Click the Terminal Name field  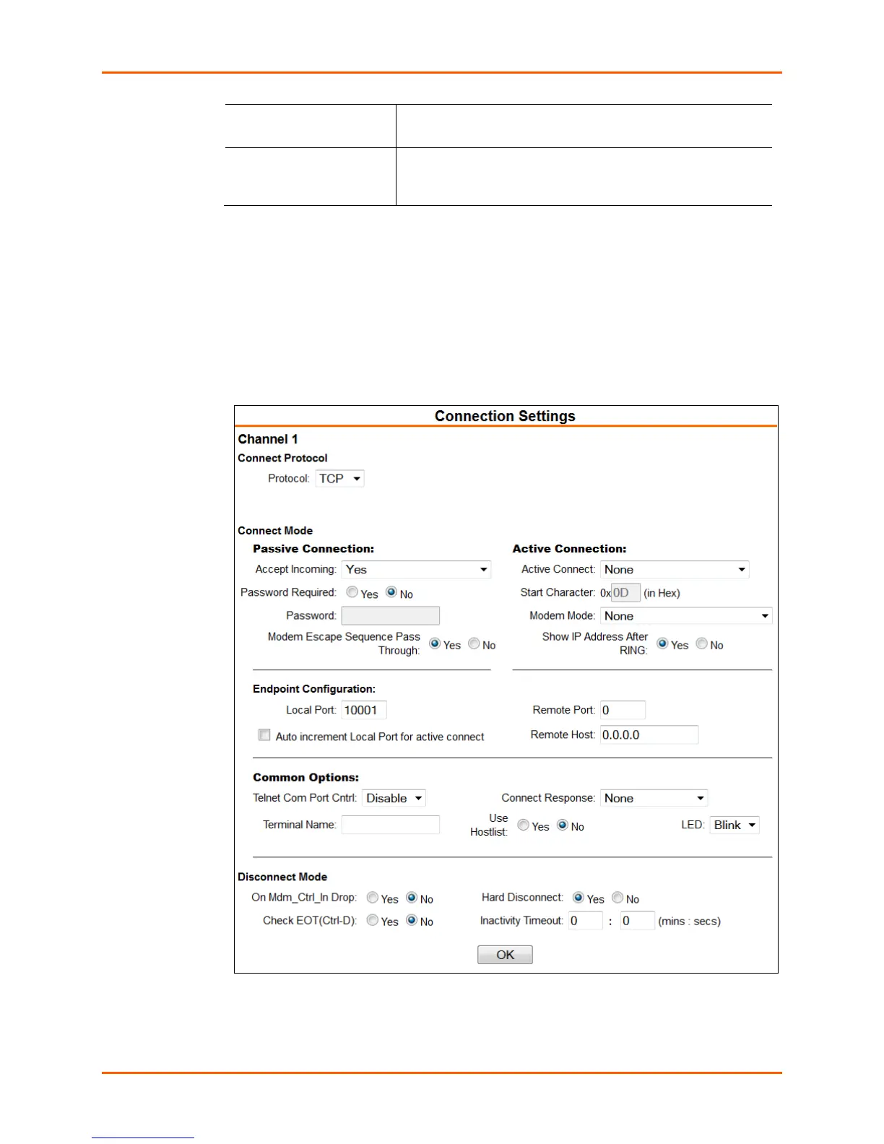click(x=391, y=825)
